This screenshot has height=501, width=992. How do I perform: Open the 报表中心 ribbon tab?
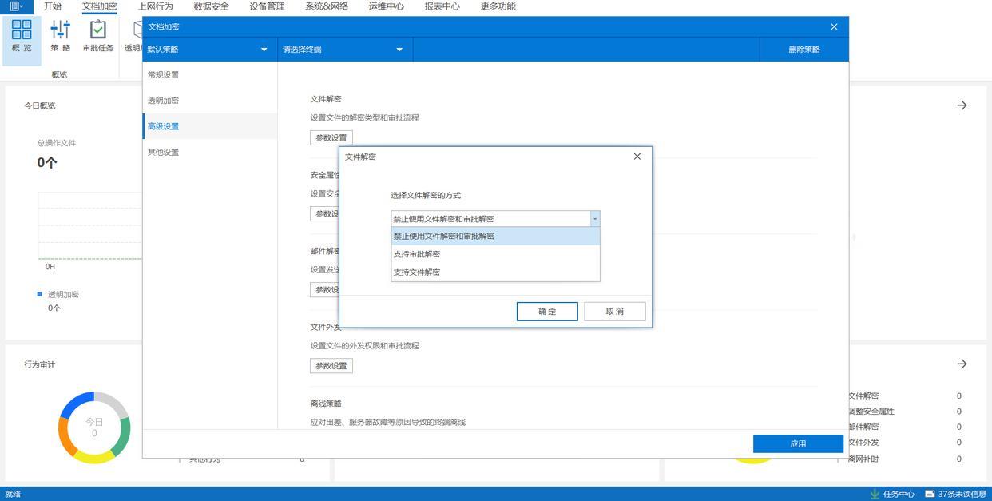[442, 6]
